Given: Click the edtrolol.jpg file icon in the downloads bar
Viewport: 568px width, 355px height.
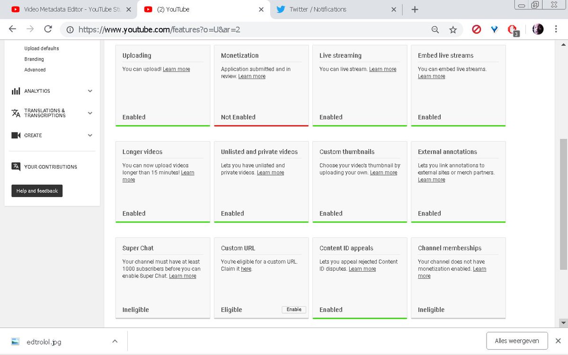Looking at the screenshot, I should coord(15,341).
